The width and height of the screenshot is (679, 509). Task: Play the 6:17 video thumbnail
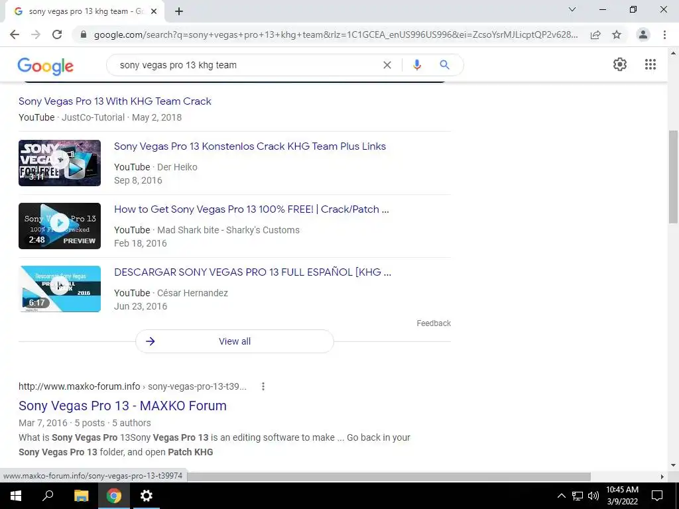pyautogui.click(x=60, y=289)
